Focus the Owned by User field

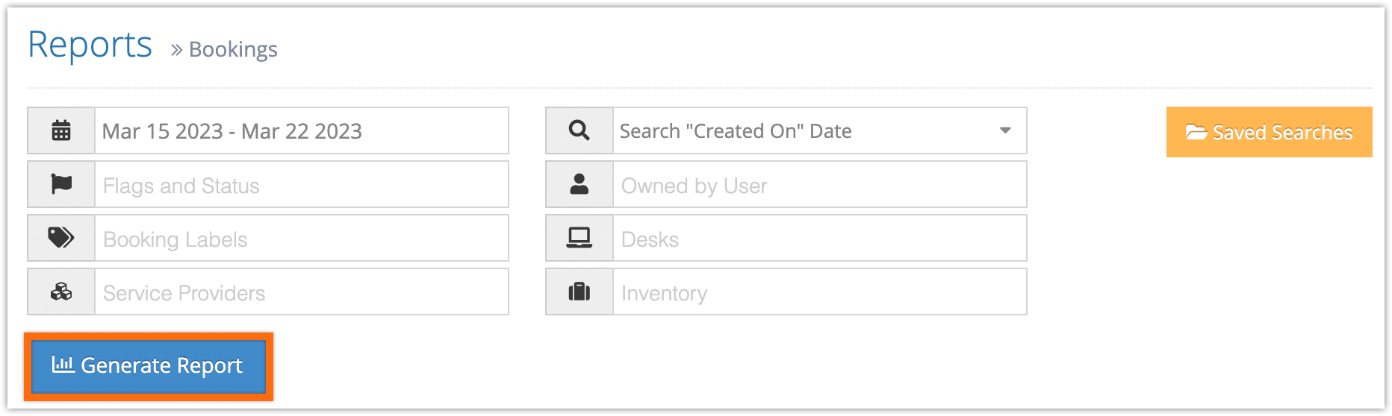pyautogui.click(x=820, y=184)
